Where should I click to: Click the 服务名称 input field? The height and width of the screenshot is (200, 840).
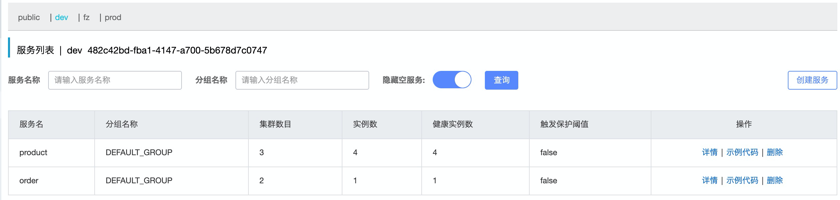(115, 80)
